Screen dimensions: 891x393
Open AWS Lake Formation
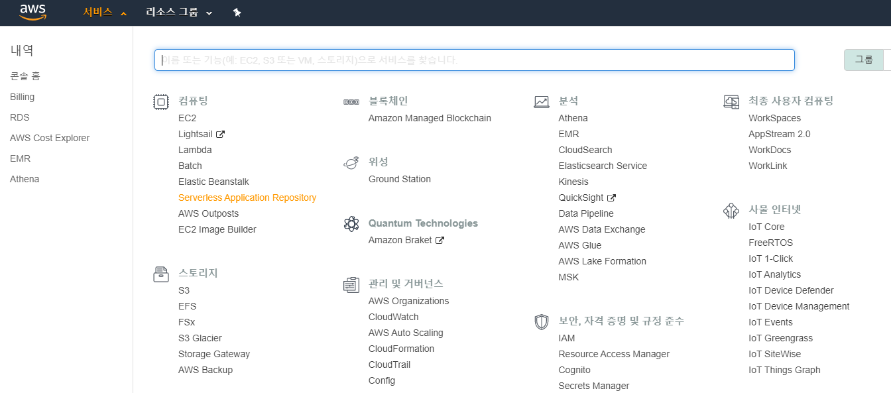click(x=603, y=261)
